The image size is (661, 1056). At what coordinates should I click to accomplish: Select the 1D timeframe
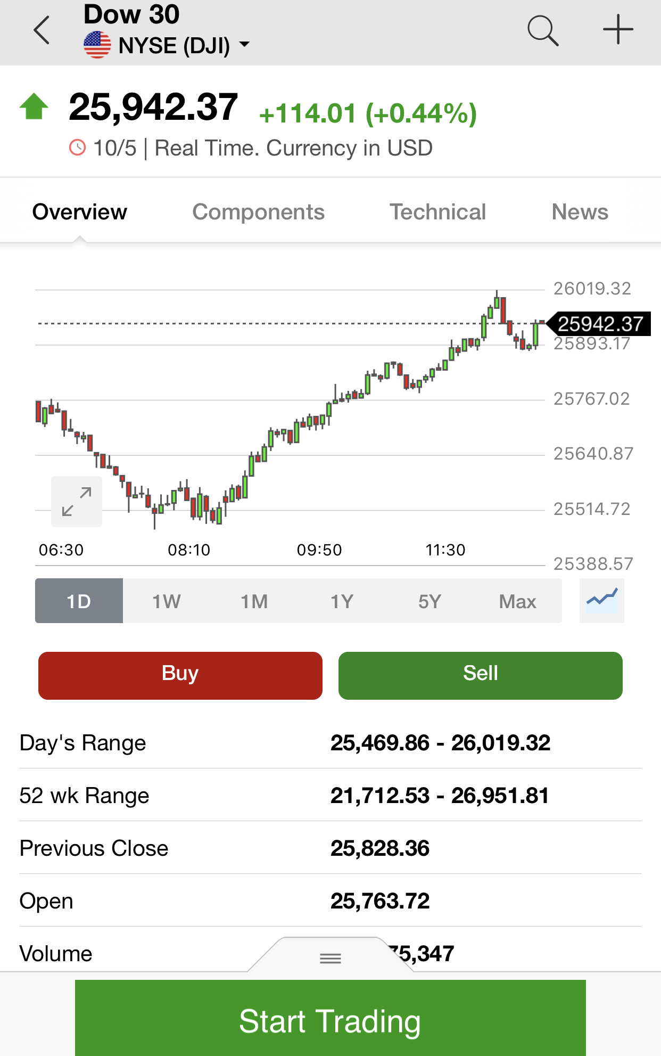(x=79, y=601)
